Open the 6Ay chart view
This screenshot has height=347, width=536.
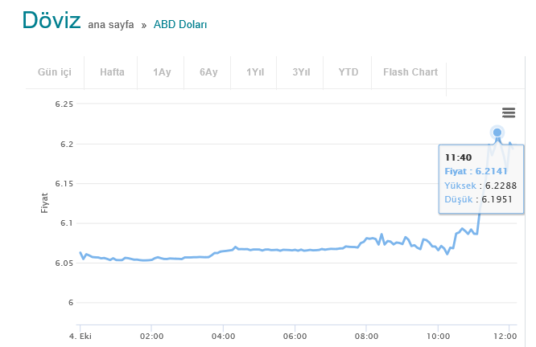click(208, 72)
